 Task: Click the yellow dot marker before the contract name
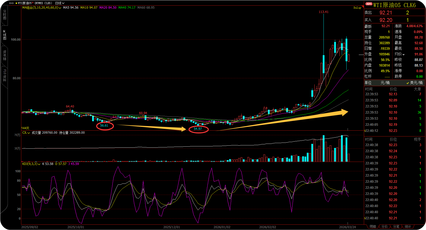pos(16,3)
